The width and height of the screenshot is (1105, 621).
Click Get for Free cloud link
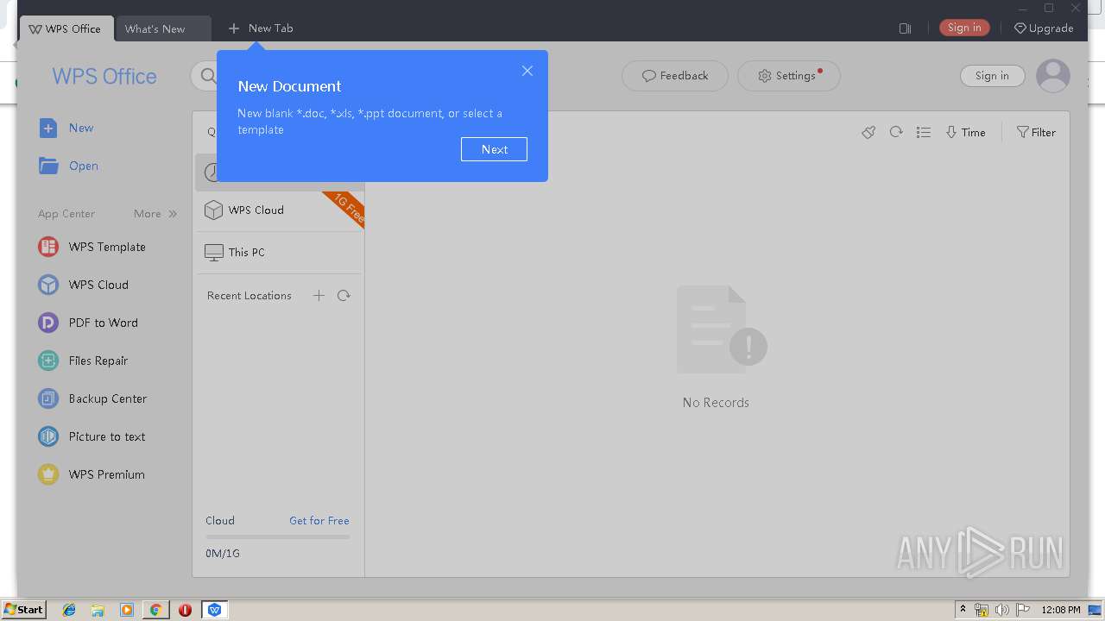(319, 521)
